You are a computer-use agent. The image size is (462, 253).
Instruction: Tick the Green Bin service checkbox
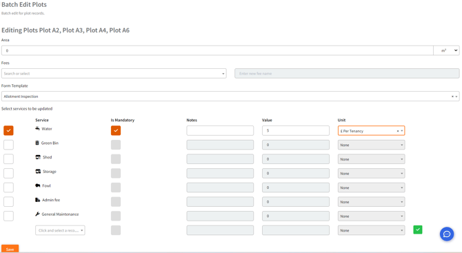[x=8, y=145]
